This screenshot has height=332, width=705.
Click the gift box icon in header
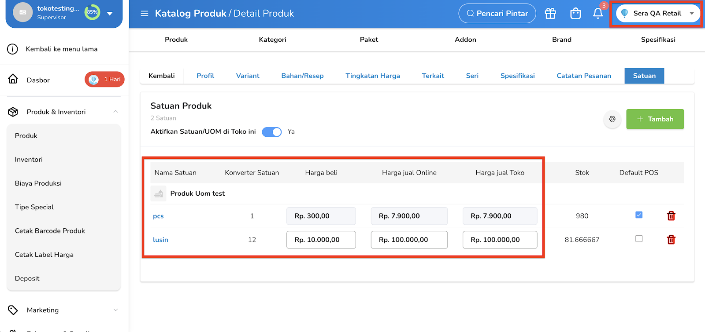pyautogui.click(x=550, y=14)
